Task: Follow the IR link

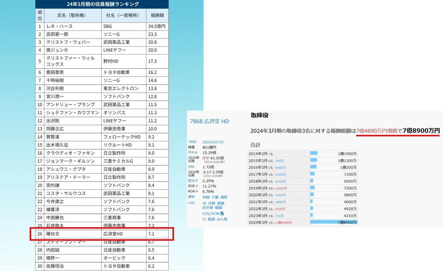Action: pos(205,203)
